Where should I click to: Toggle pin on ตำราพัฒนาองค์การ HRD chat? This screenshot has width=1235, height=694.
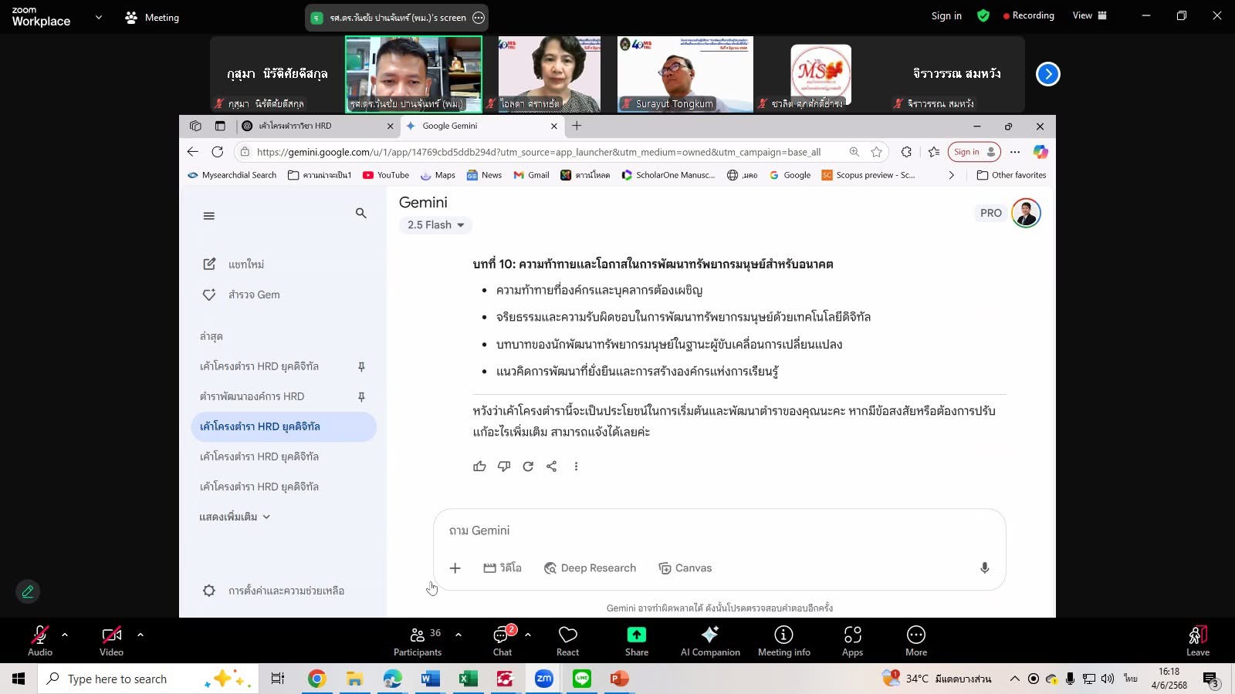click(x=360, y=396)
